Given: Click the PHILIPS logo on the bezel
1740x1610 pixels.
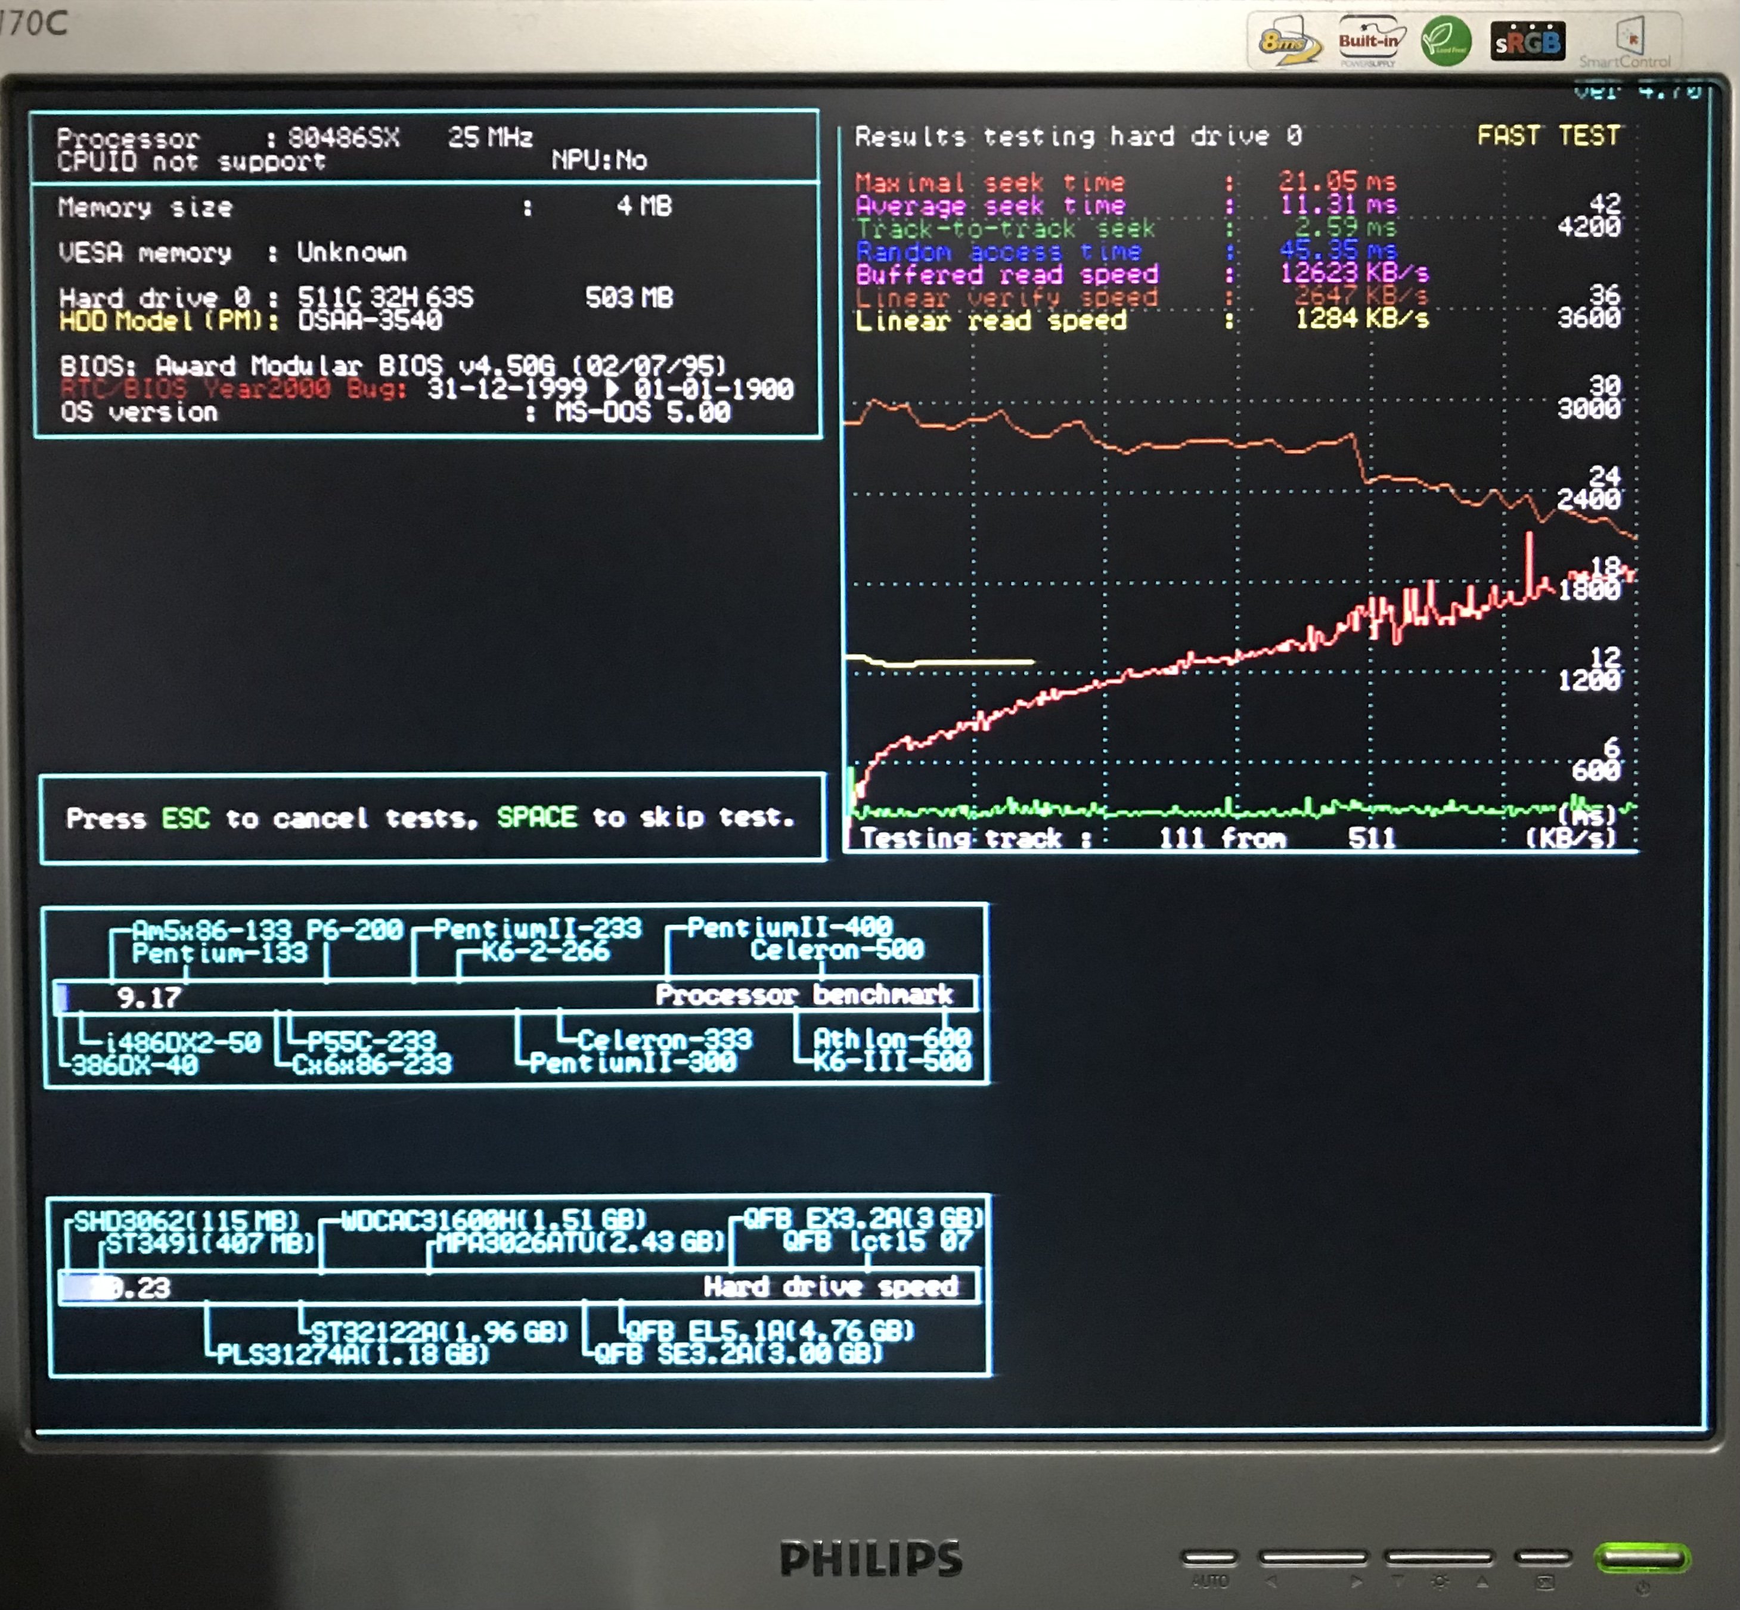Looking at the screenshot, I should click(871, 1558).
